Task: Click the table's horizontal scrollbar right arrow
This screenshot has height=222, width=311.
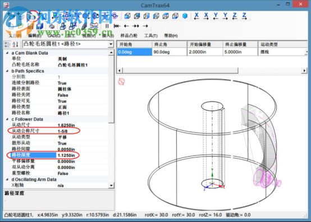Action: [304, 70]
